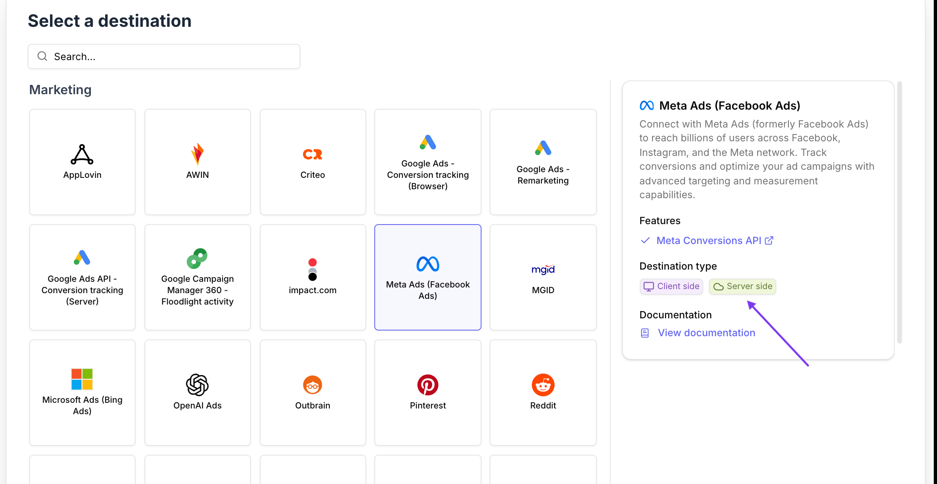Click the MGID card label
This screenshot has width=937, height=484.
(x=543, y=290)
